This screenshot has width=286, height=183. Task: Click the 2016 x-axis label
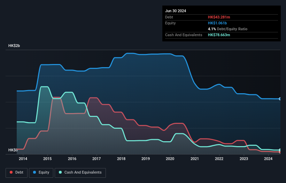pyautogui.click(x=72, y=159)
